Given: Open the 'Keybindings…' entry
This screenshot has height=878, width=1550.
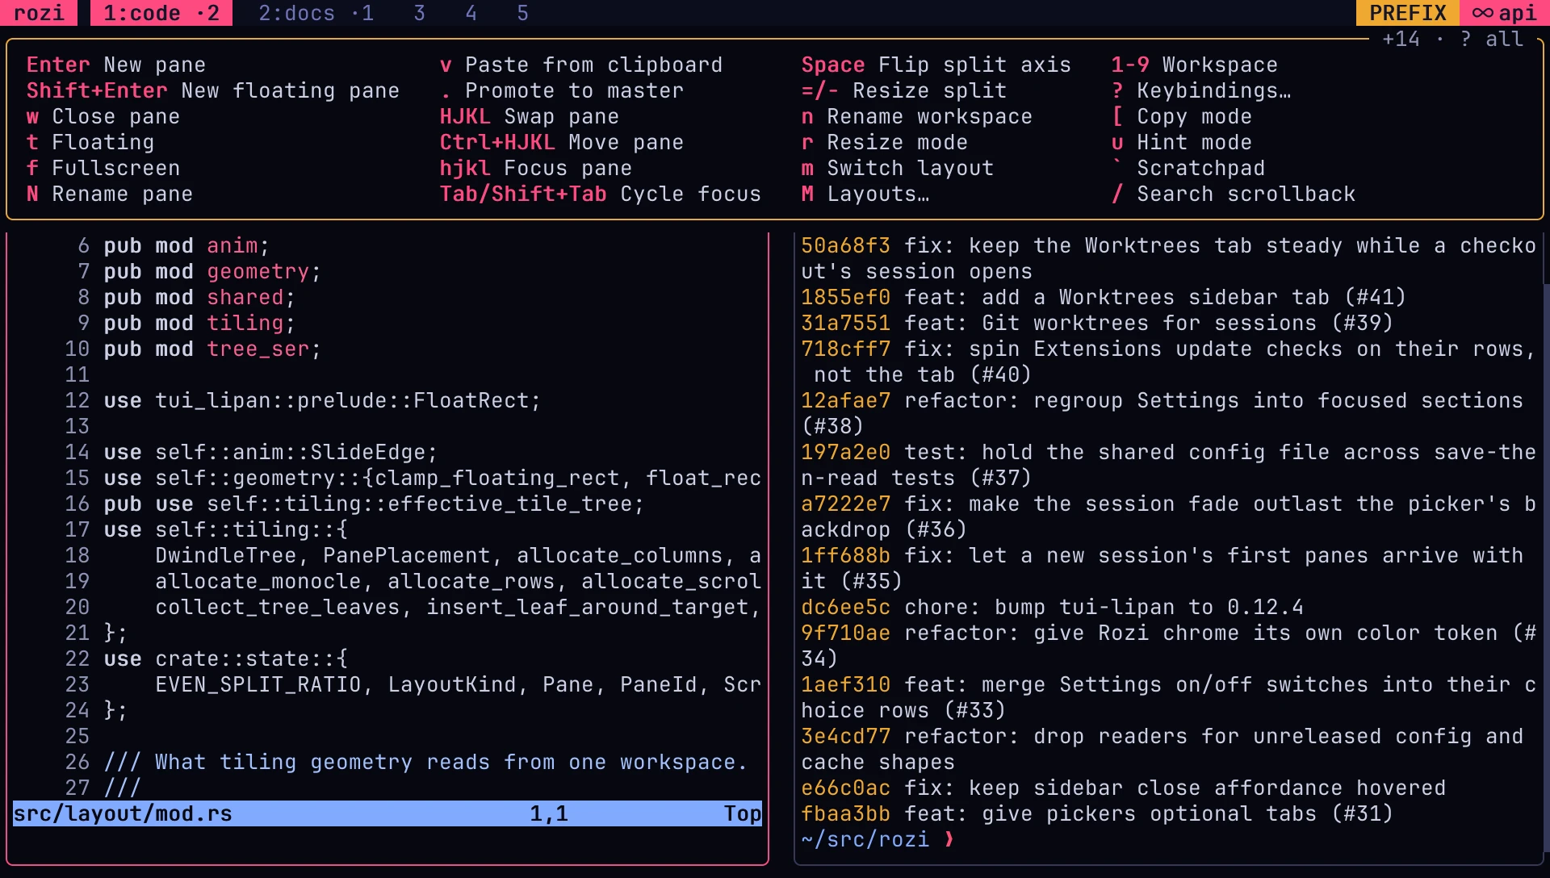Looking at the screenshot, I should tap(1201, 90).
